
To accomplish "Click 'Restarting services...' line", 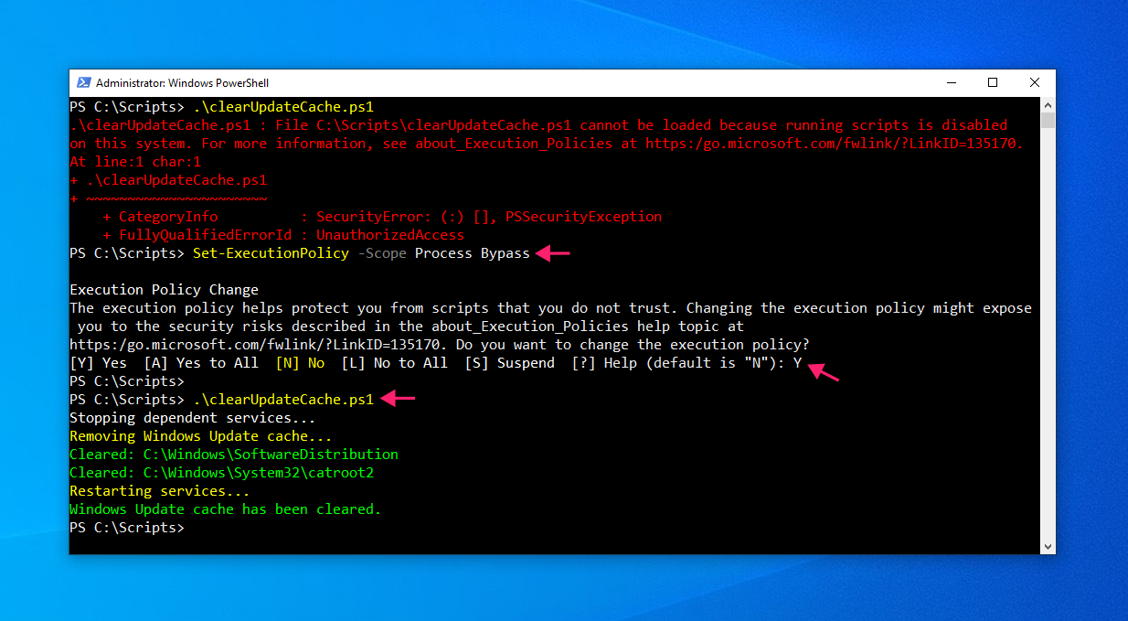I will click(x=160, y=491).
